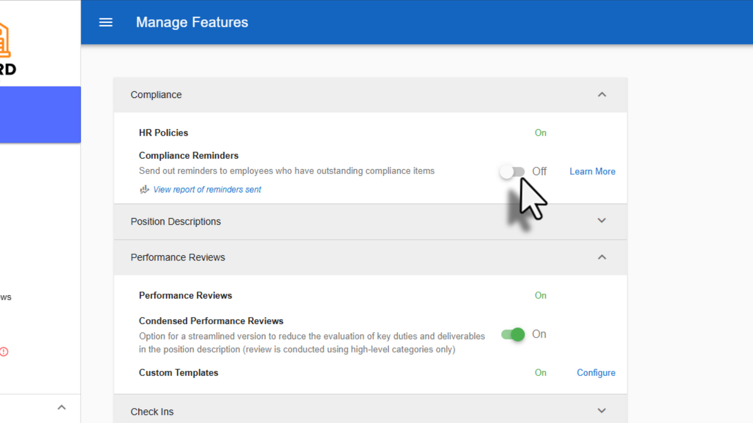Click the Manage Features page title

click(x=192, y=22)
